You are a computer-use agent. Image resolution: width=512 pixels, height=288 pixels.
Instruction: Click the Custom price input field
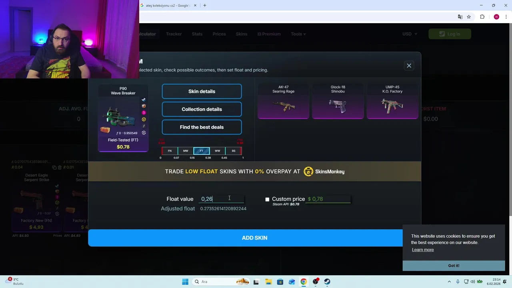click(328, 199)
